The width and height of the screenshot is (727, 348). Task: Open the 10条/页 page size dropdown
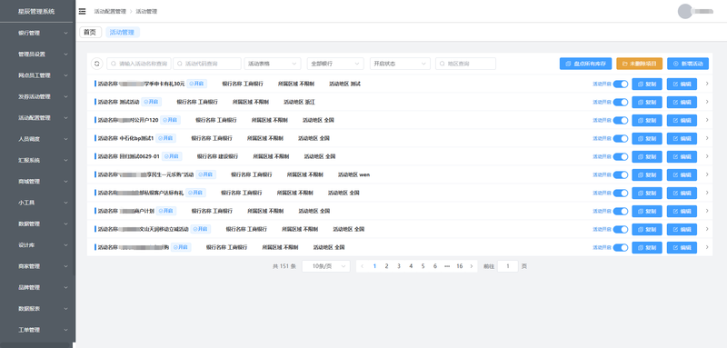click(326, 266)
